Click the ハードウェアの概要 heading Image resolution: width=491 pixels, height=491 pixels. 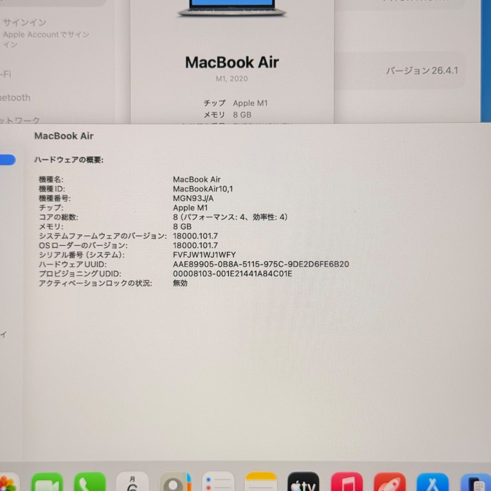coord(69,160)
